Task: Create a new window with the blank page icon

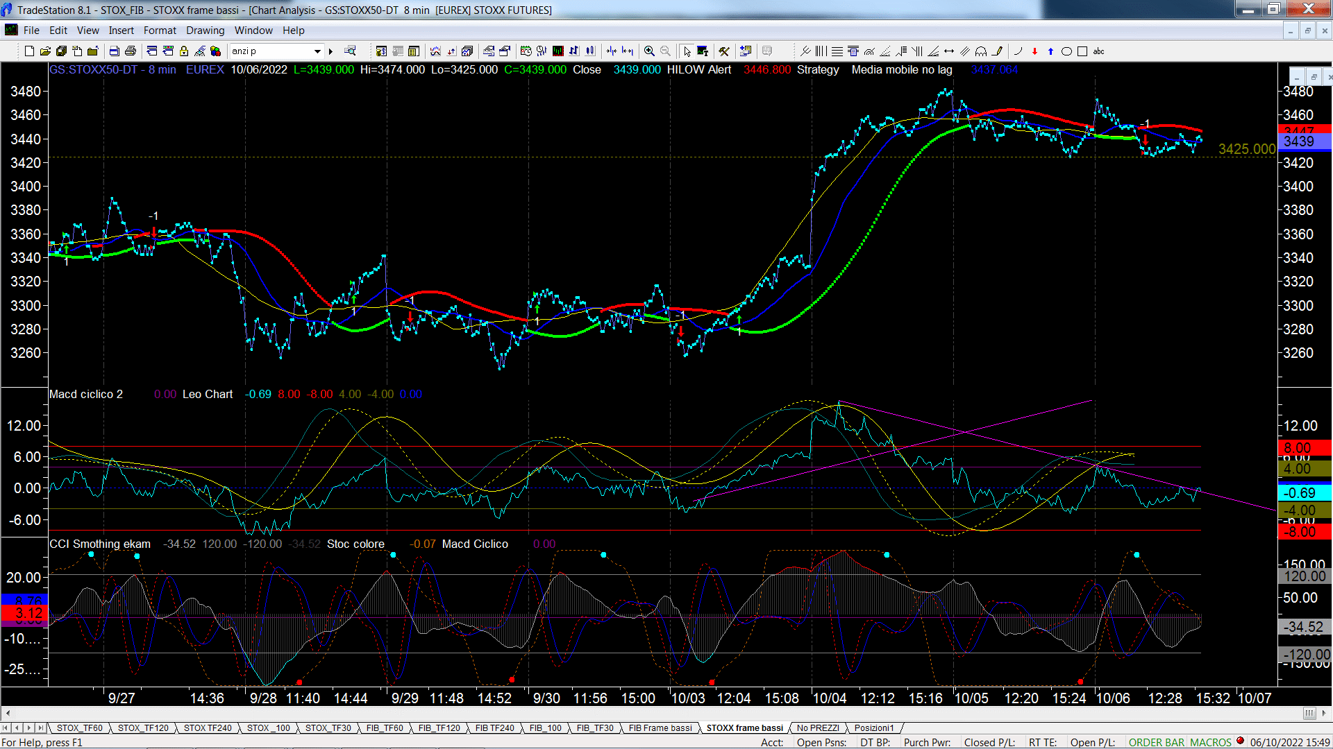Action: pyautogui.click(x=29, y=51)
